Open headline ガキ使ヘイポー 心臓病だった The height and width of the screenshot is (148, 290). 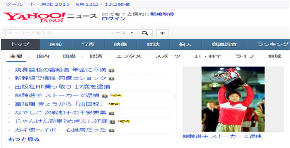(60, 130)
